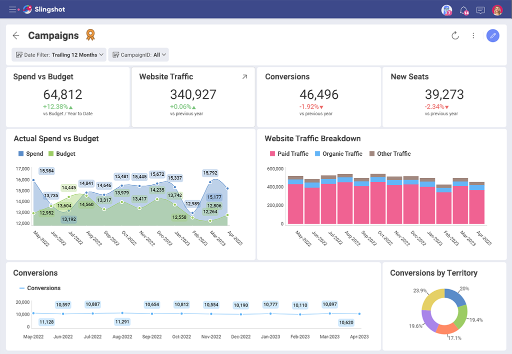The image size is (512, 354).
Task: Toggle the Budget legend series
Action: point(62,154)
